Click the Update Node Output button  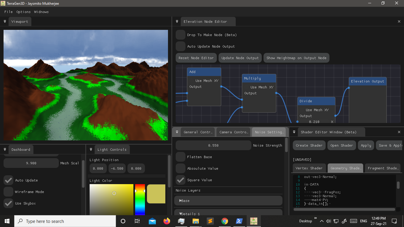tap(240, 58)
